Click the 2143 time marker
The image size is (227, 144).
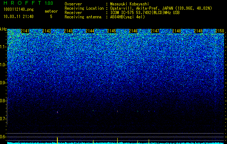(68, 31)
